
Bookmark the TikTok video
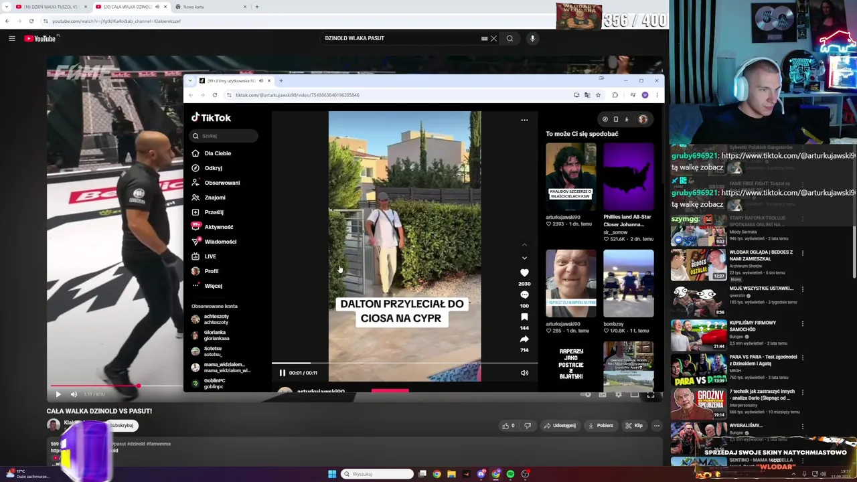524,317
